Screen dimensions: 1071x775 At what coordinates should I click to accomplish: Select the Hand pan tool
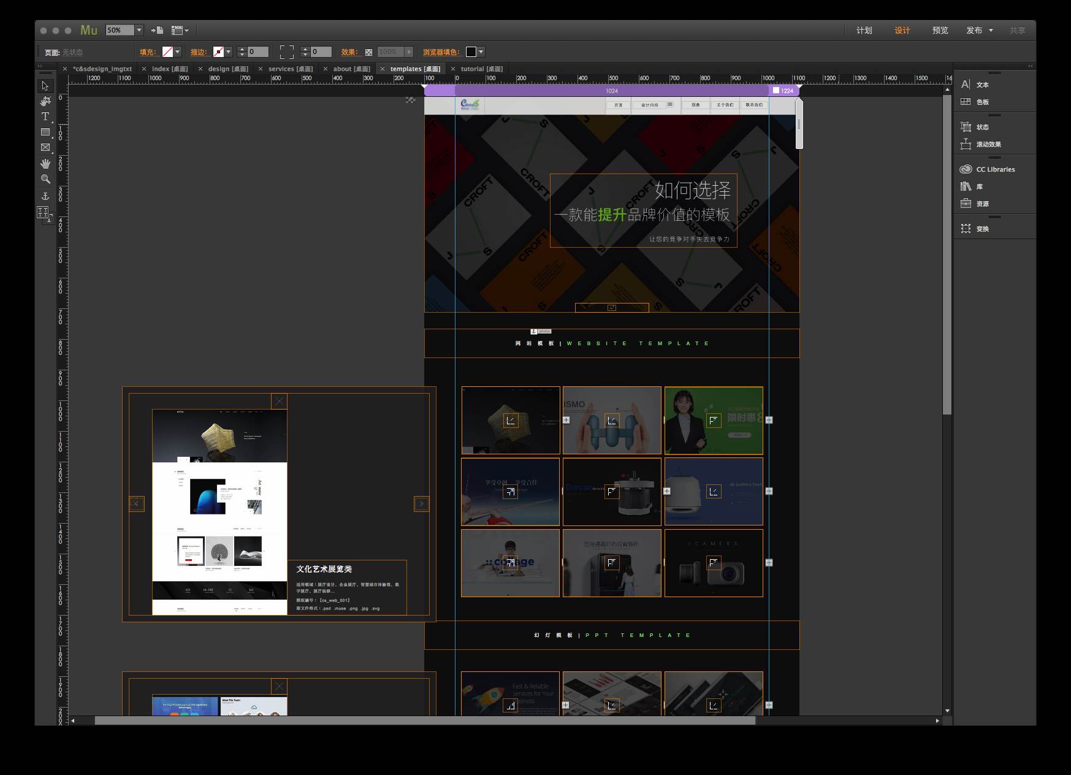click(x=45, y=164)
